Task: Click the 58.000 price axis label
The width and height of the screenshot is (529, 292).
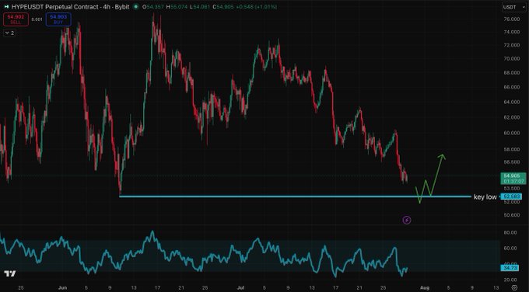Action: pos(511,149)
